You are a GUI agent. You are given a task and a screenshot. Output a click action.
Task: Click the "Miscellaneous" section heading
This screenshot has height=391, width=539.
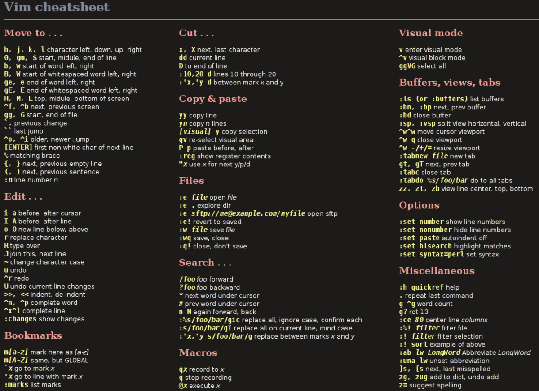pos(437,271)
